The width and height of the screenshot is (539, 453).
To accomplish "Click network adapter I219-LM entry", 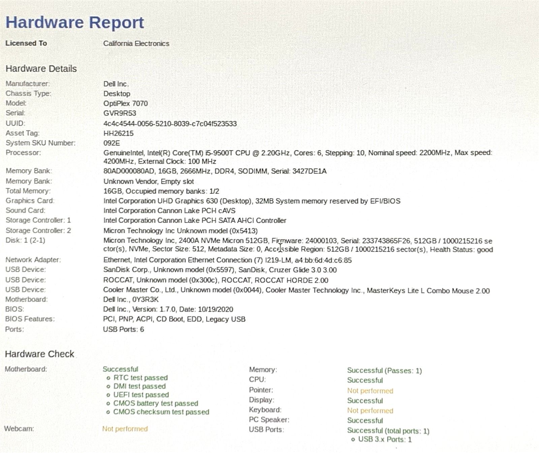I will click(227, 260).
